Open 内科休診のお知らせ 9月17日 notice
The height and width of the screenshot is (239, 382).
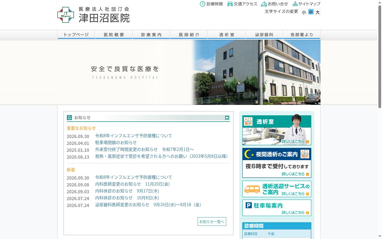(127, 191)
